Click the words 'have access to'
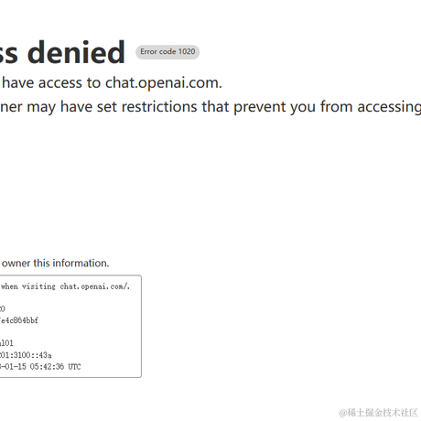The image size is (421, 421). click(x=51, y=83)
